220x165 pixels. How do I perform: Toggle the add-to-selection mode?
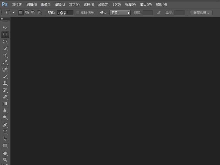click(x=27, y=12)
